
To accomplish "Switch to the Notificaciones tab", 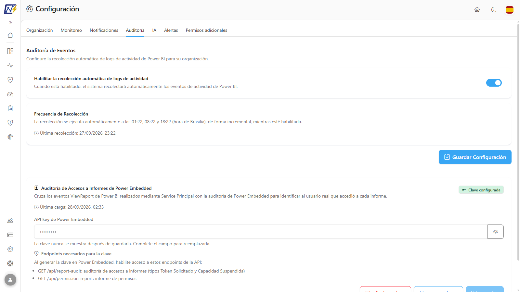I will point(104,30).
